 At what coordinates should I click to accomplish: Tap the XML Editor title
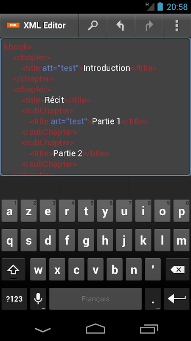tap(45, 26)
